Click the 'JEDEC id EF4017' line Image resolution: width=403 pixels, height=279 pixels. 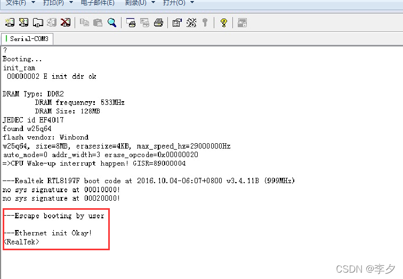coord(33,120)
